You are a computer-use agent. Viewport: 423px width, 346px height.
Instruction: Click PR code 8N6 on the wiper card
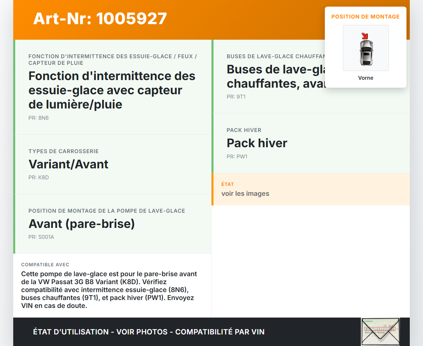pyautogui.click(x=38, y=118)
